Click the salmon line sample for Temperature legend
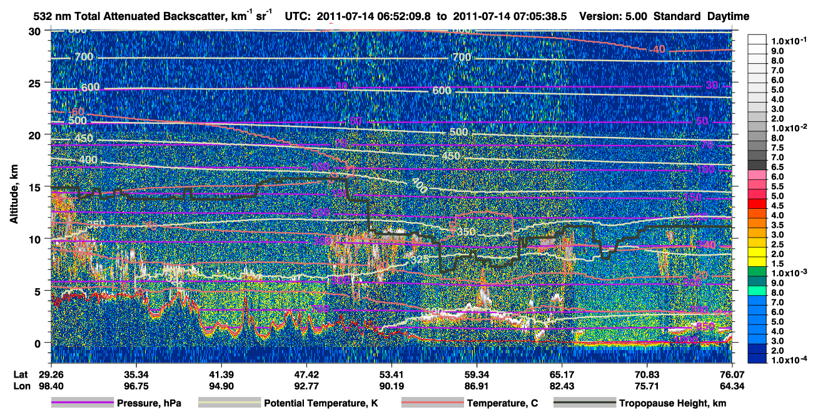The width and height of the screenshot is (813, 417). (432, 403)
